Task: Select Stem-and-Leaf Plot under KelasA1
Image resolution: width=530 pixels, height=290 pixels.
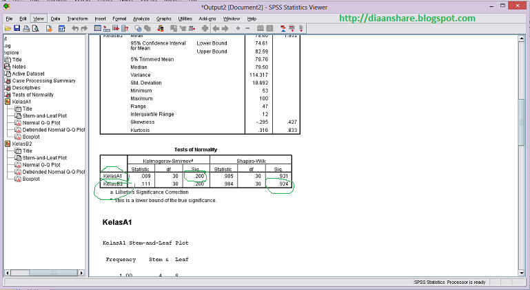Action: coord(45,116)
